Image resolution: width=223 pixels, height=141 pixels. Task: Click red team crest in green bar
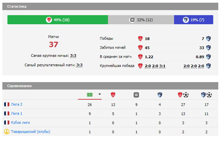click(49, 20)
